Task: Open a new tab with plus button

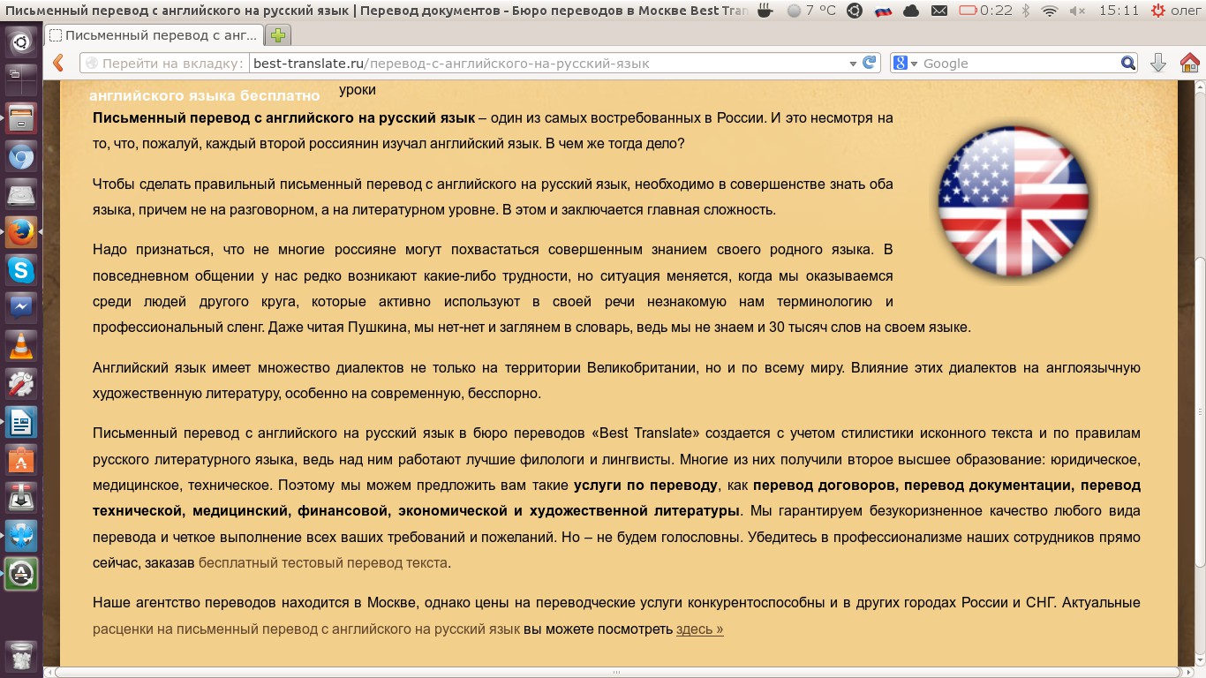Action: 278,35
